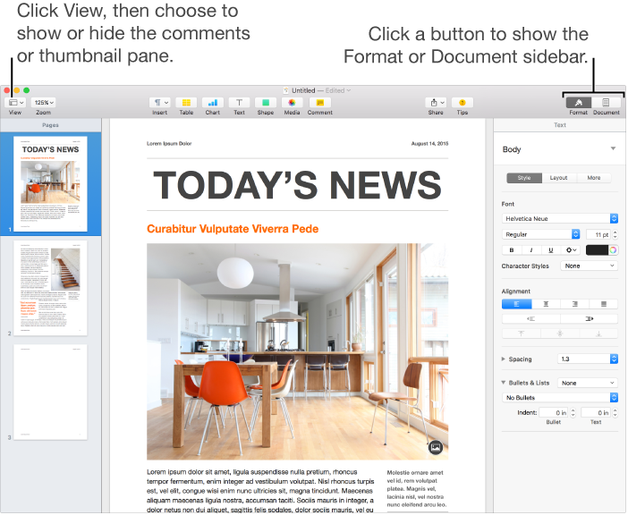Center align the text
Viewport: 628px width, 515px height.
pos(546,304)
